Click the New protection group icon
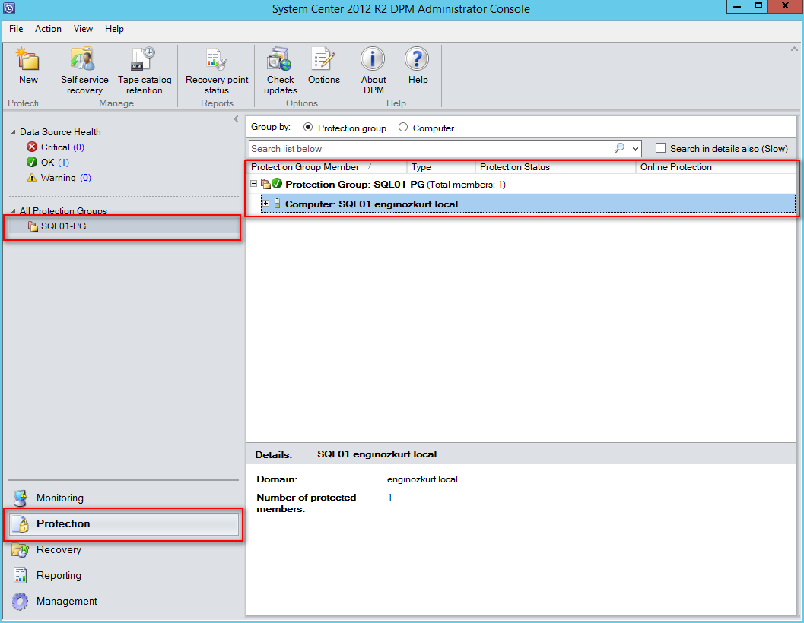The image size is (804, 623). 28,59
